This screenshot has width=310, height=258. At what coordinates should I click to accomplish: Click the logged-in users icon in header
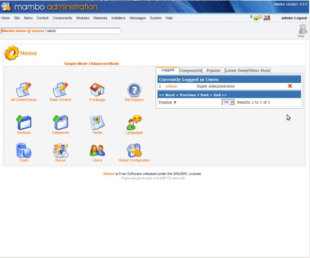click(267, 18)
